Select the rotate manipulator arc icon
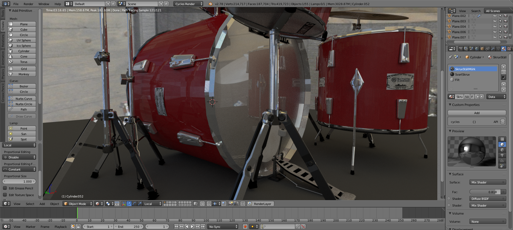Screen dimensions: 513x230 (x=134, y=204)
